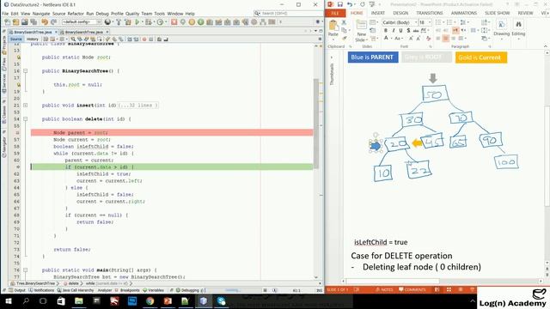Click the Editing binoculars icon

pos(518,25)
